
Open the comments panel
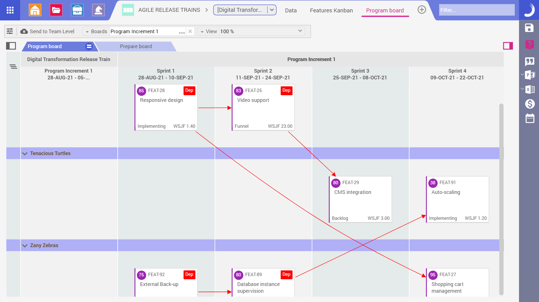point(529,62)
